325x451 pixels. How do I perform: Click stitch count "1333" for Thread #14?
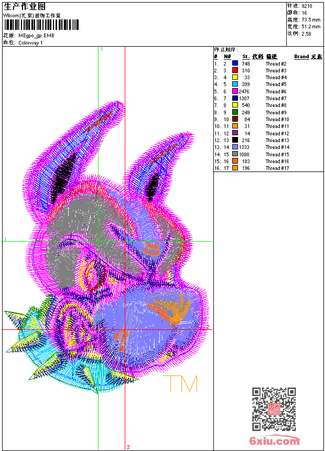244,147
